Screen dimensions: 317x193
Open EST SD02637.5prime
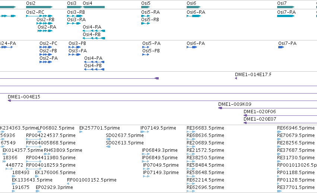click(108, 139)
